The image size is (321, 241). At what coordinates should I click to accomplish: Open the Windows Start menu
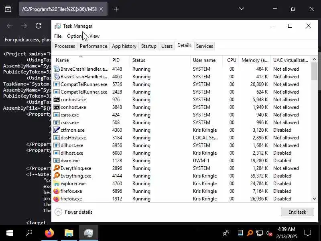10,233
